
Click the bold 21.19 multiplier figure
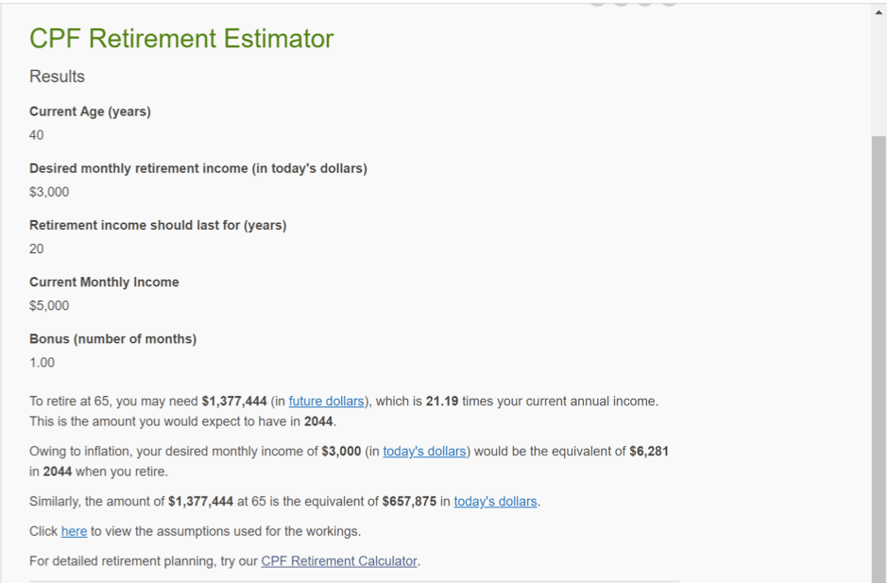pyautogui.click(x=442, y=401)
